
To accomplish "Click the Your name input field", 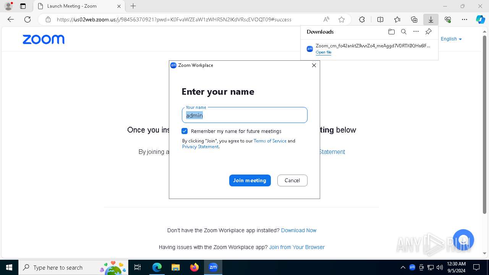I will click(244, 115).
